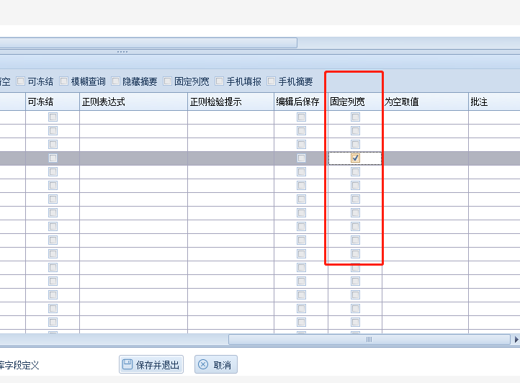This screenshot has width=520, height=383.
Task: Click the dotted splitter handle below top scrollbar
Action: coord(122,52)
